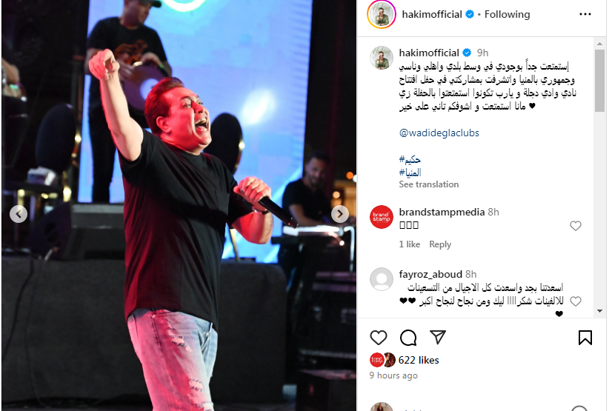612x411 pixels.
Task: Open the fayroz_aboud username link
Action: pos(430,274)
